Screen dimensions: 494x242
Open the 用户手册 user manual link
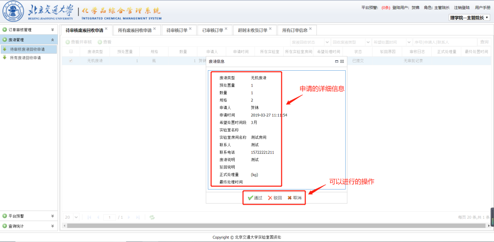(483, 7)
